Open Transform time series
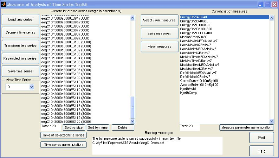This screenshot has width=279, height=158. coord(20,46)
